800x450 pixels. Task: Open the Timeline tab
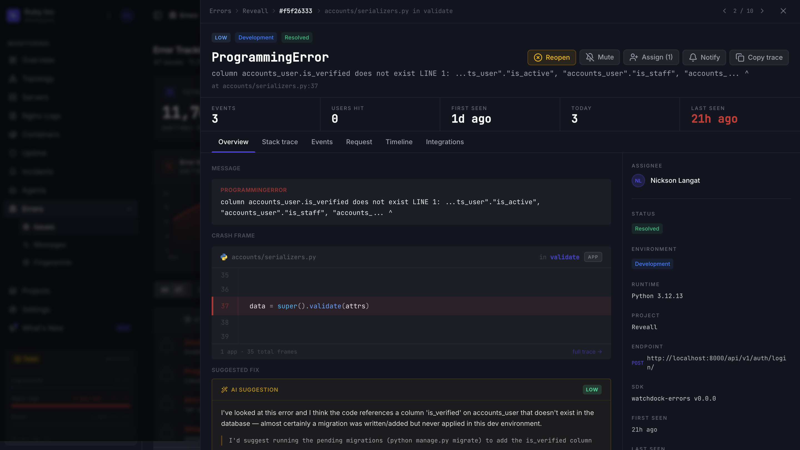point(399,142)
